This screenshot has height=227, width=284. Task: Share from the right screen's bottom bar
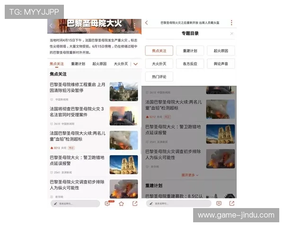232,203
